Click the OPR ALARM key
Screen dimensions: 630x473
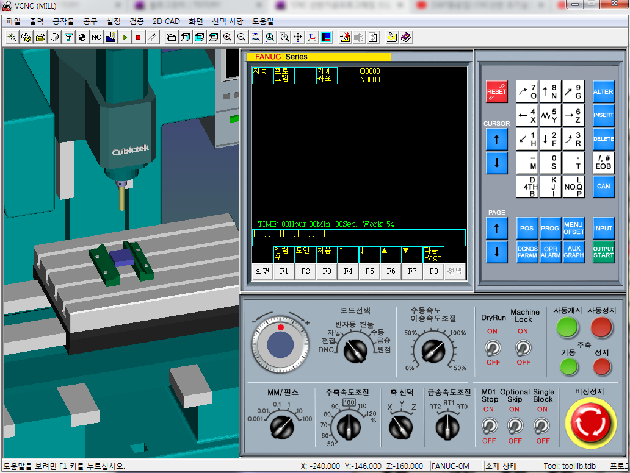coord(549,252)
